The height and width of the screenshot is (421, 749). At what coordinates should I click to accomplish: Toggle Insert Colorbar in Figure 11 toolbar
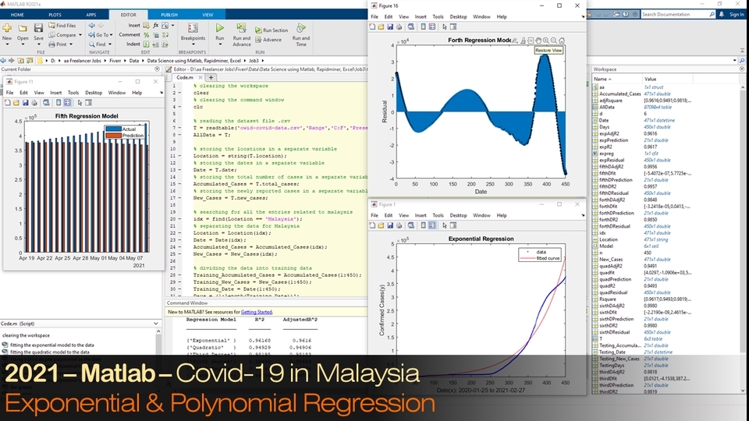point(59,103)
